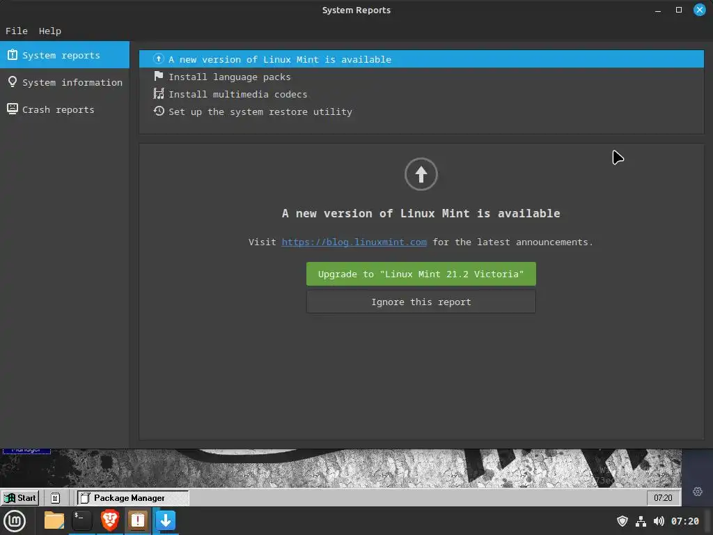Maximize the System Reports window
The image size is (713, 535).
(678, 10)
